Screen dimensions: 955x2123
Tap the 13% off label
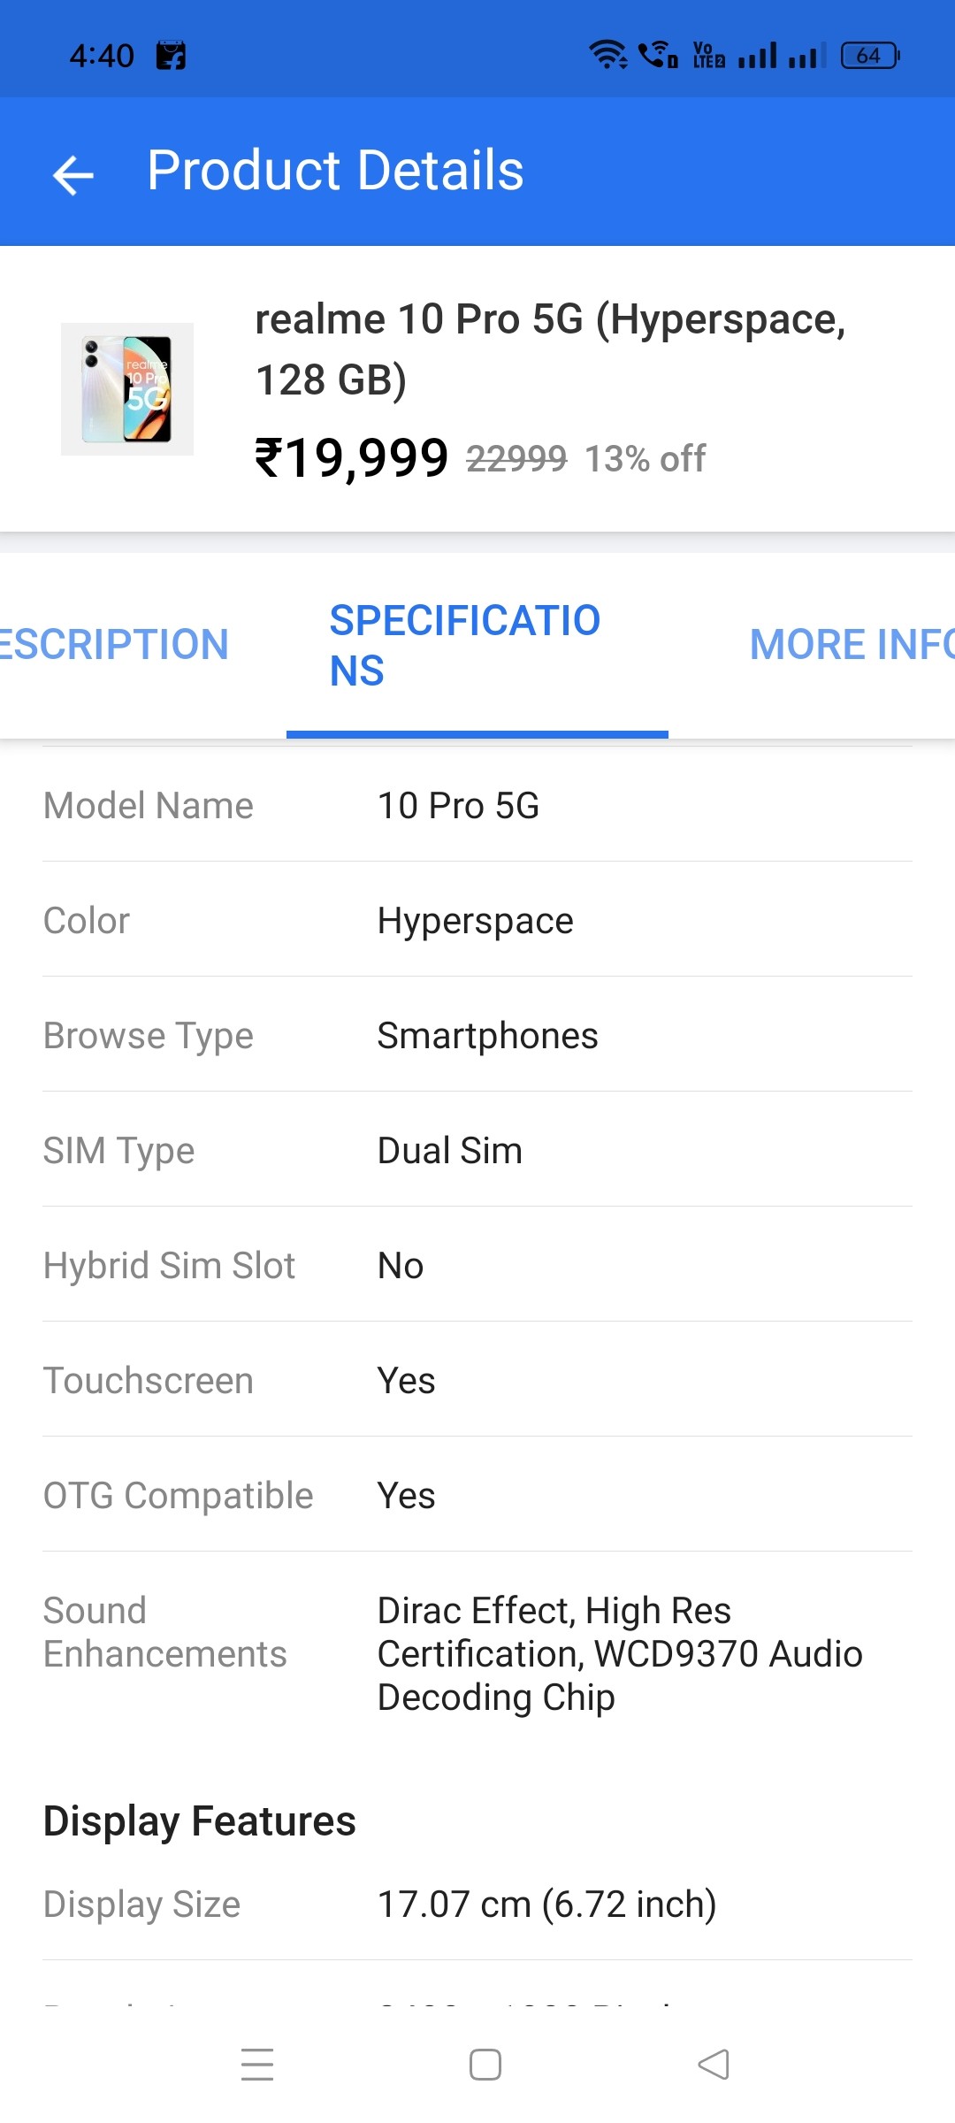643,458
